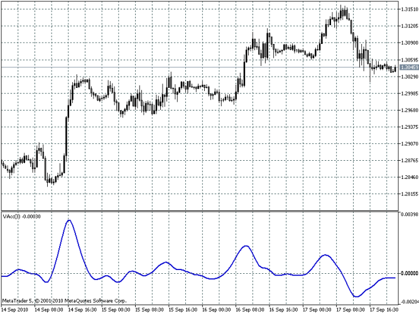The height and width of the screenshot is (314, 419).
Task: Click the 1.31510 price axis label
Action: [410, 9]
